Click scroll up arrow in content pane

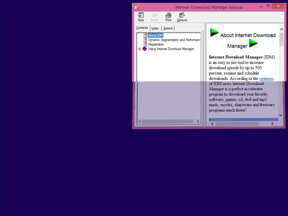(281, 29)
